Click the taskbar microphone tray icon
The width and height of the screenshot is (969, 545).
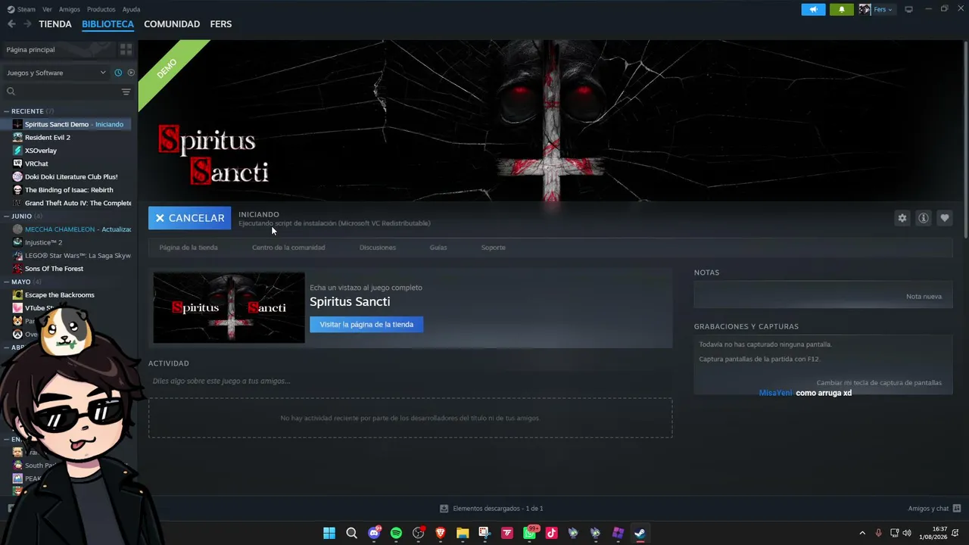(878, 533)
